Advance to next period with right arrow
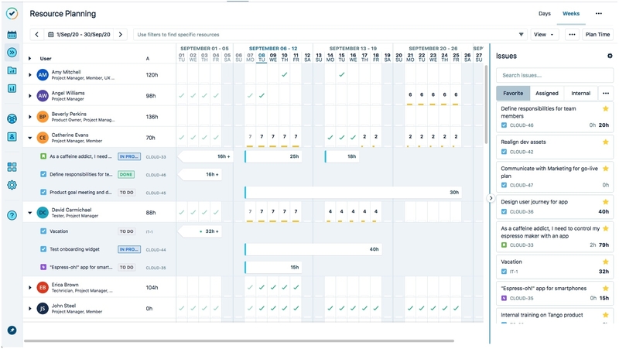The width and height of the screenshot is (619, 349). click(x=120, y=35)
